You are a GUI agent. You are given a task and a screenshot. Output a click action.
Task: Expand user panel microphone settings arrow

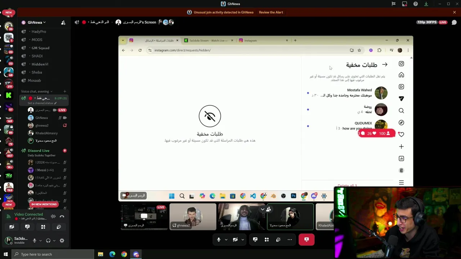coord(40,241)
